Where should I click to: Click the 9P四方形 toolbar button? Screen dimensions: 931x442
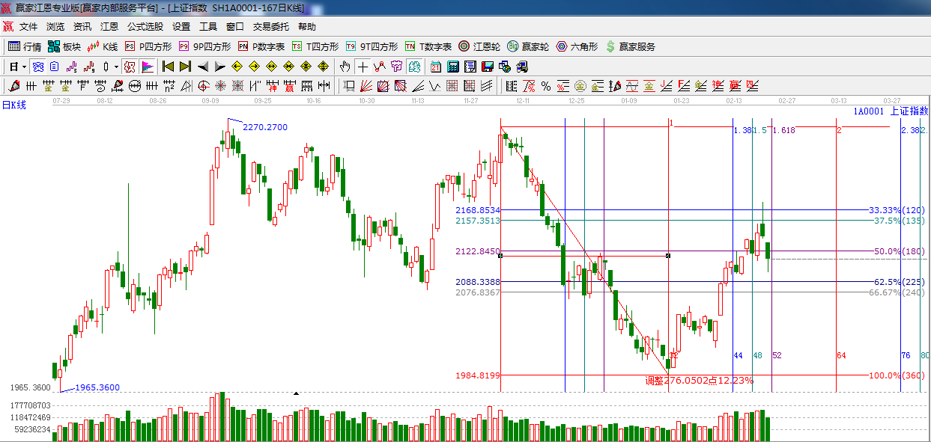click(204, 46)
